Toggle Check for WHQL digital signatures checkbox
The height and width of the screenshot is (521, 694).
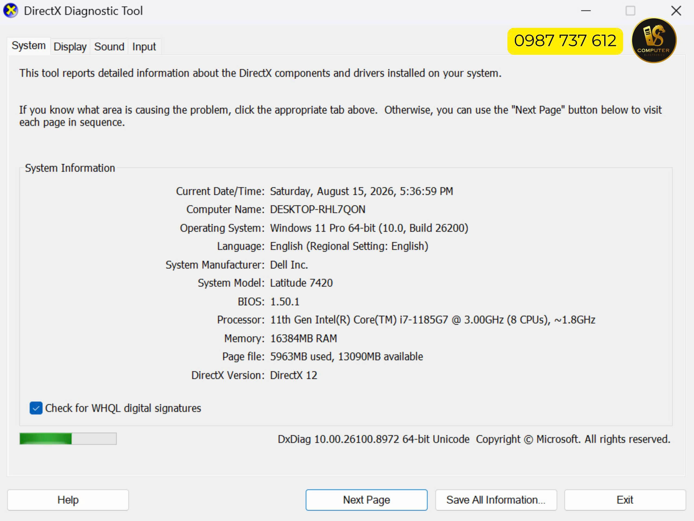[x=36, y=408]
